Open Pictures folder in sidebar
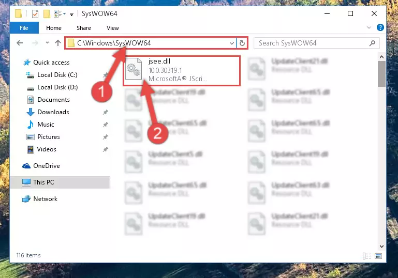This screenshot has width=398, height=278. 49,137
